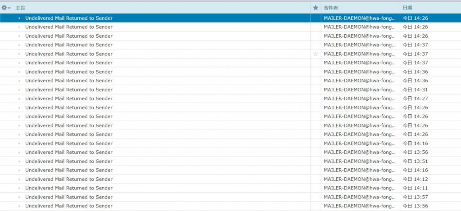Click the sender of the 13:51 message
Screen dimensions: 461x211
click(360, 161)
